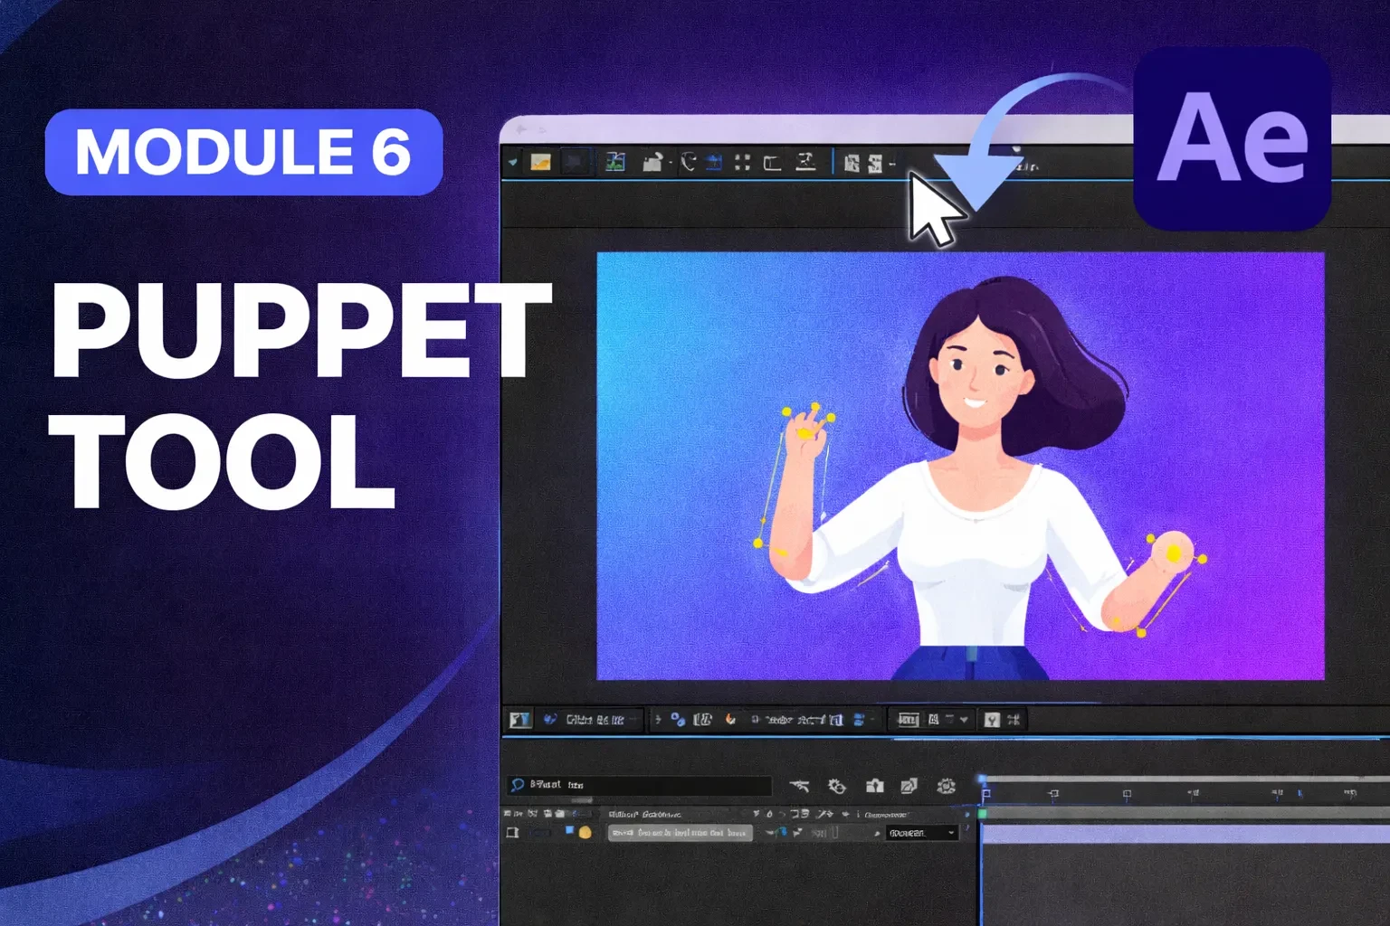Screen dimensions: 1390x926
Task: Click the layer's blue label color square
Action: [569, 829]
